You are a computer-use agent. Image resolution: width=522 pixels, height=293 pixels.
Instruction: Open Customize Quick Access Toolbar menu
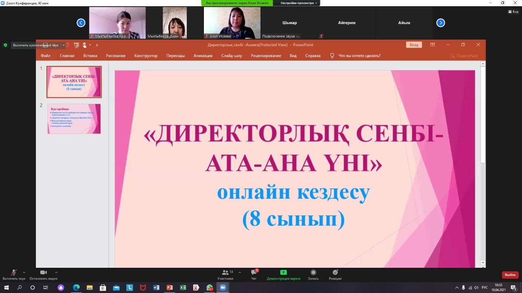coord(97,45)
